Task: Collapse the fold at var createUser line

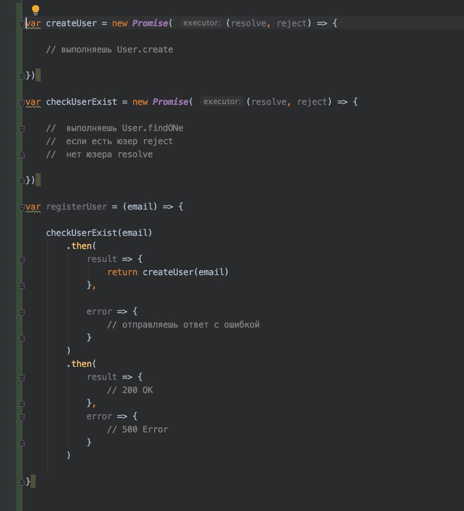Action: pyautogui.click(x=22, y=24)
